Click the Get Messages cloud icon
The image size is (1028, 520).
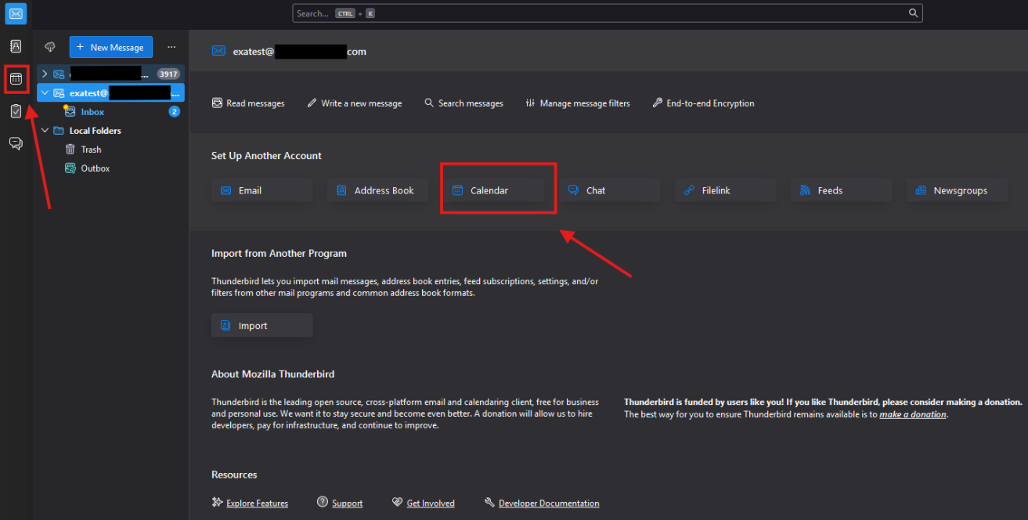point(50,47)
